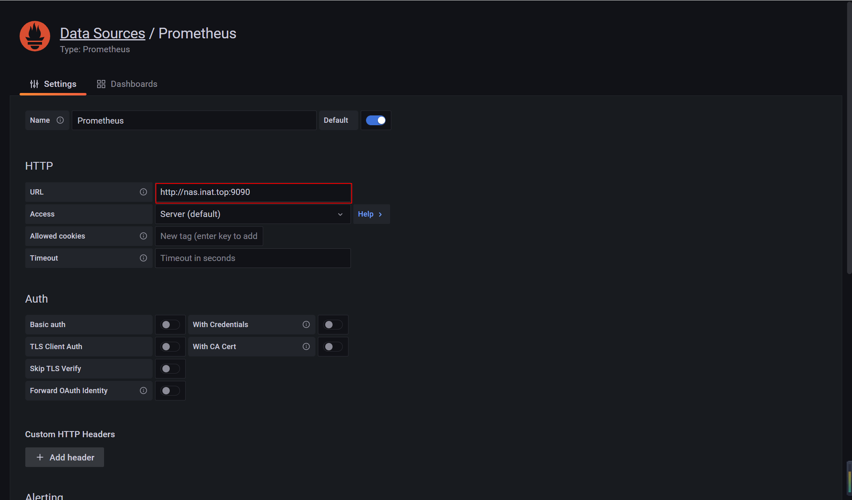This screenshot has height=500, width=852.
Task: Click the With CA Cert info icon
Action: tap(306, 347)
